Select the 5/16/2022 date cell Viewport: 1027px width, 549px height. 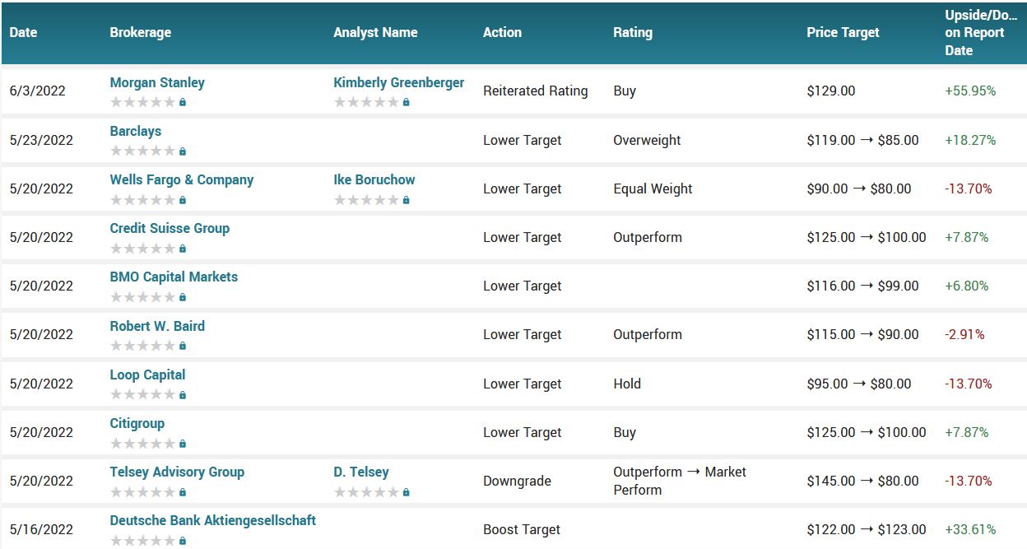(41, 529)
